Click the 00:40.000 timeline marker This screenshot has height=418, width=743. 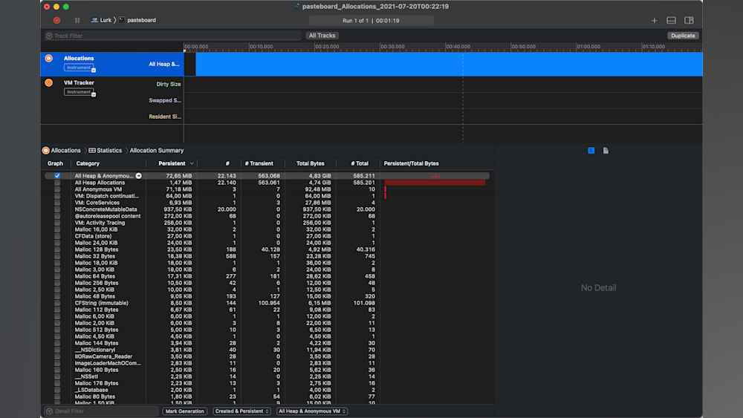(458, 47)
